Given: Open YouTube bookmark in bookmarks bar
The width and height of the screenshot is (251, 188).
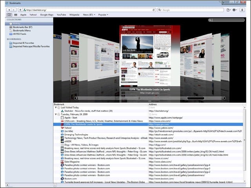Looking at the screenshot, I should [x=61, y=15].
